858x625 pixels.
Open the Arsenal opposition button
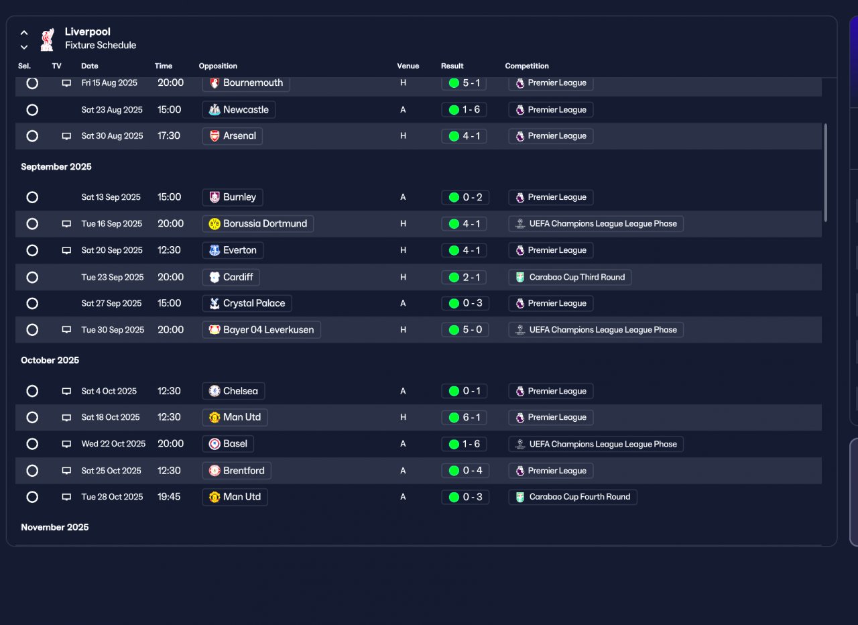(233, 136)
